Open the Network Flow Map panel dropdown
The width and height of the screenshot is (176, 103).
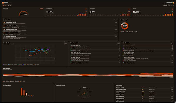coord(65,43)
